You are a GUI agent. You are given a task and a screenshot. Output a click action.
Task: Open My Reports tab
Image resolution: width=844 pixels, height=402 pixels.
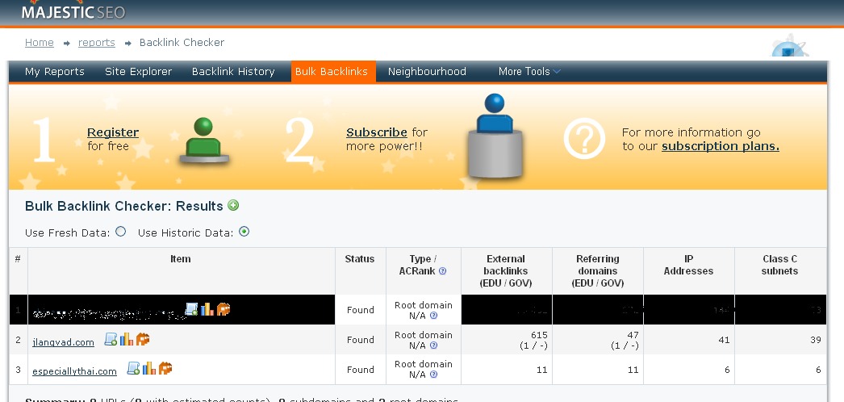coord(55,72)
